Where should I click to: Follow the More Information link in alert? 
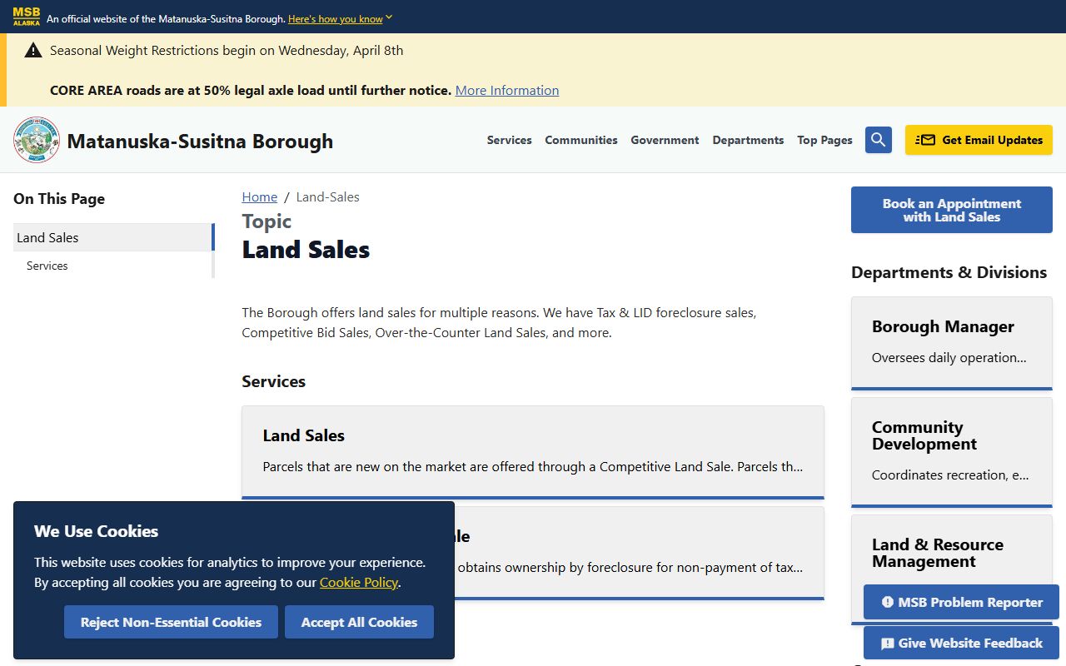point(507,90)
